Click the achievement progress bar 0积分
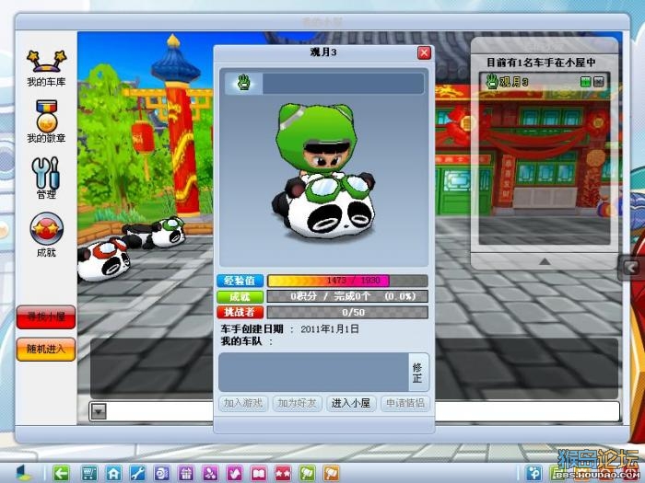645x483 pixels. pos(347,296)
